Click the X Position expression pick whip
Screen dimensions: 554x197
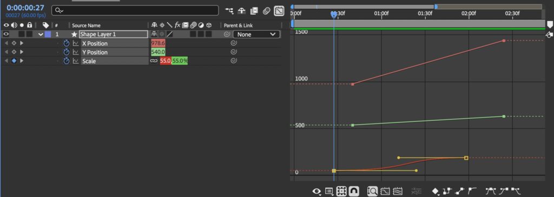(234, 43)
